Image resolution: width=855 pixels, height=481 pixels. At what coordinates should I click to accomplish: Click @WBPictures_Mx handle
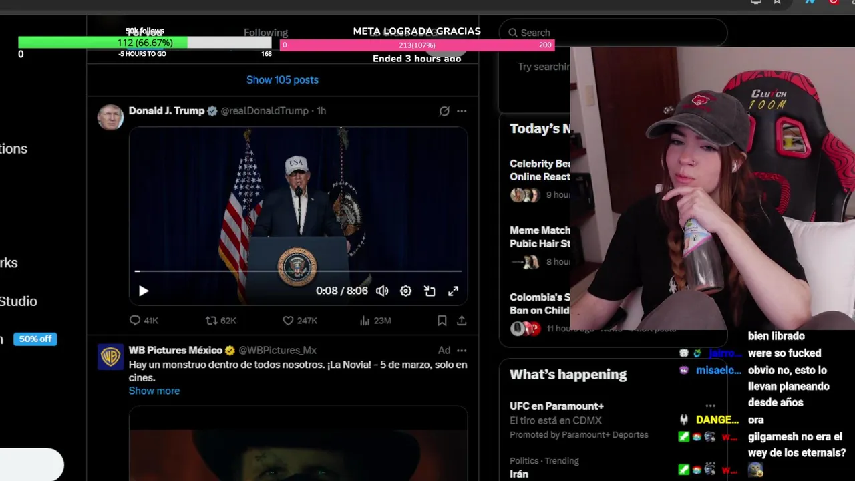pos(277,350)
